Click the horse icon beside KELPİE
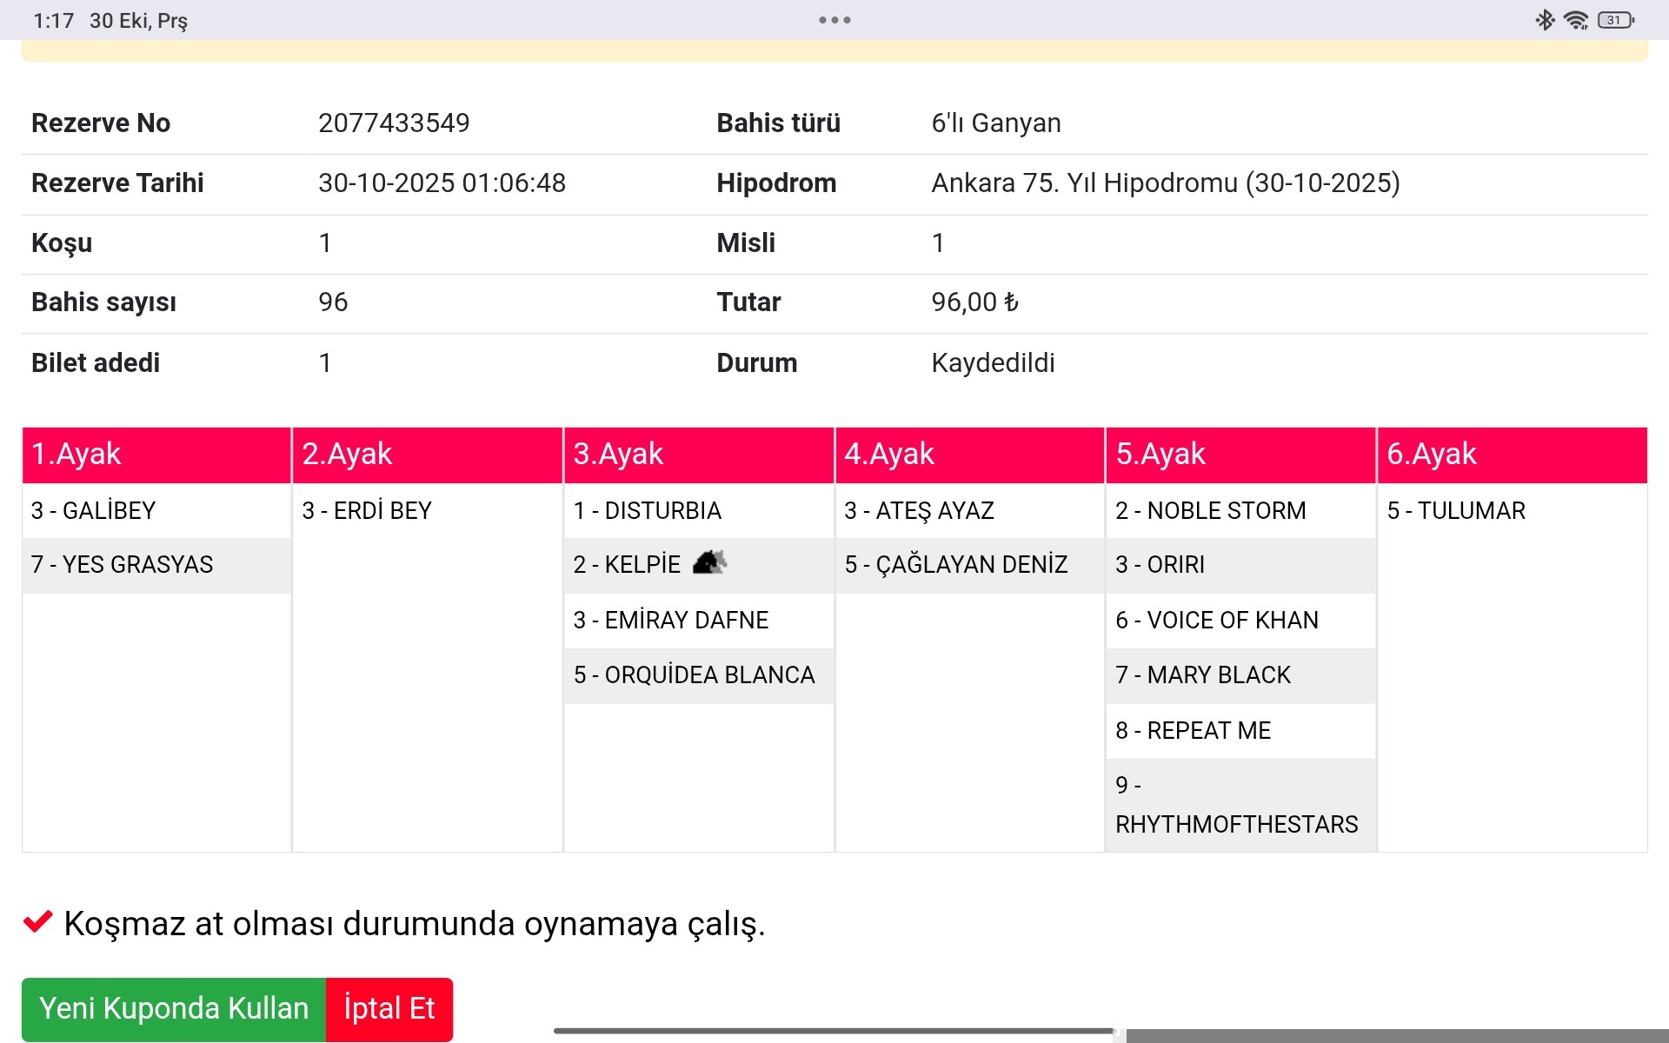Viewport: 1669px width, 1043px height. [709, 563]
